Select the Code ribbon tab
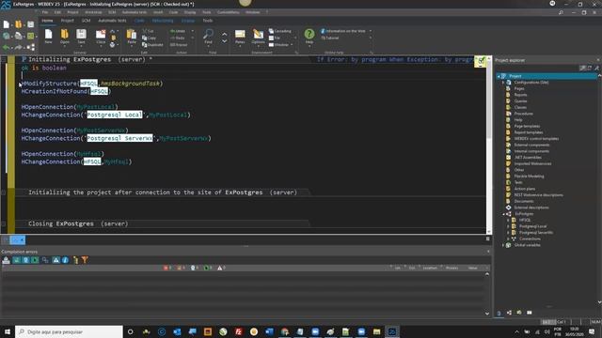The width and height of the screenshot is (602, 338). tap(139, 21)
